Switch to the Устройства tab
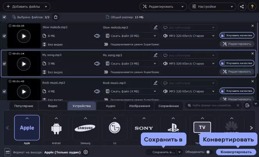Screen dimensions: 259x157 82,106
